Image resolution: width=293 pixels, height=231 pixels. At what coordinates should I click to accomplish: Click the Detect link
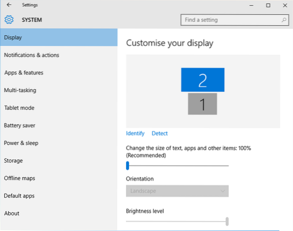pos(160,133)
